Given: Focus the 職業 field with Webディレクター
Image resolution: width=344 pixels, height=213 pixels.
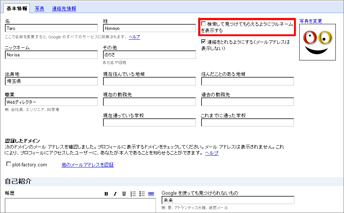Looking at the screenshot, I should coord(51,102).
